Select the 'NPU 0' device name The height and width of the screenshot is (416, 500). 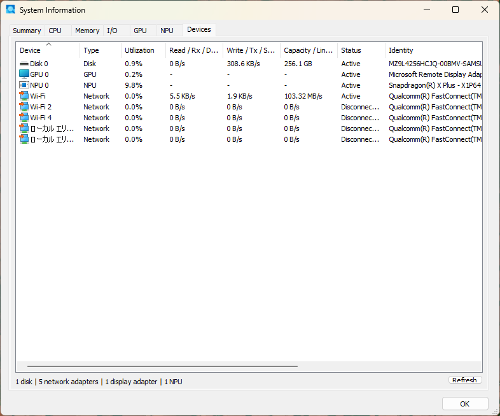click(39, 85)
